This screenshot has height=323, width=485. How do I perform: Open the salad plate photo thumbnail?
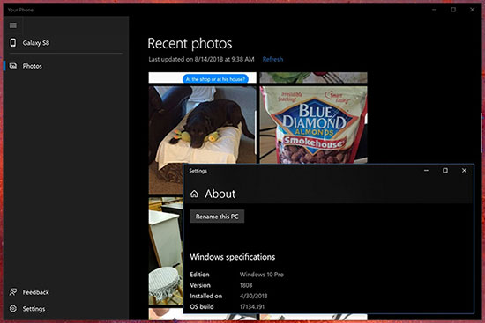tap(313, 77)
